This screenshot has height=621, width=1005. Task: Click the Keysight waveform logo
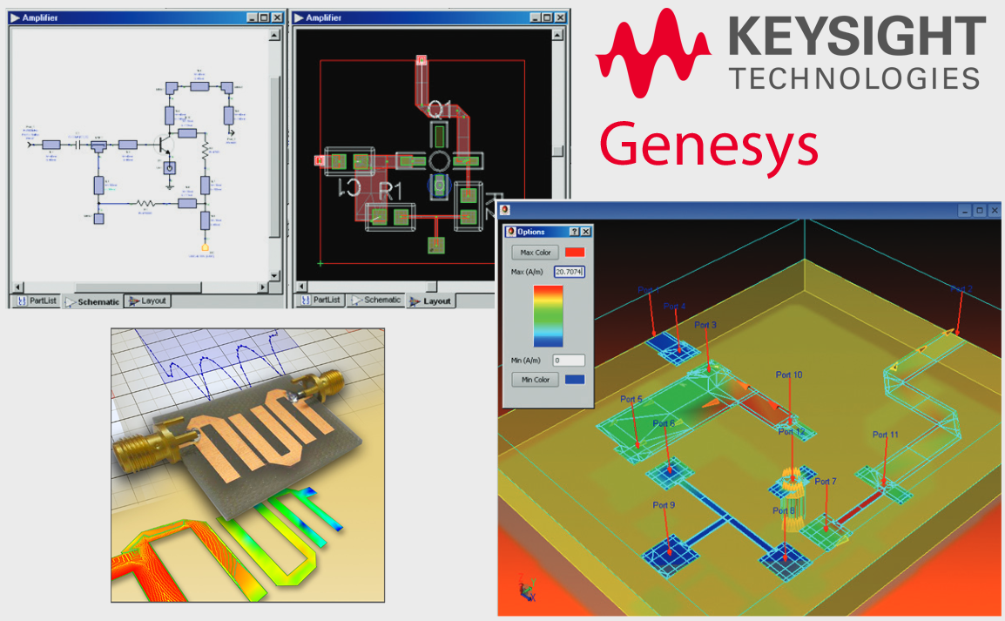click(x=653, y=52)
